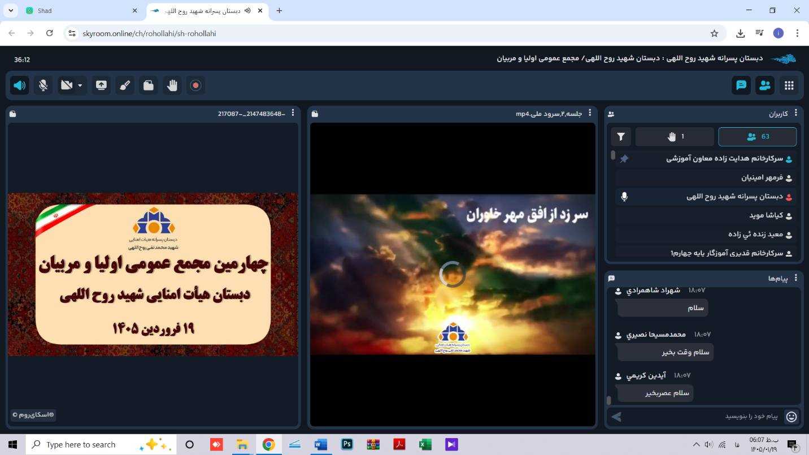Click the anthem video in the mp4 panel
Viewport: 809px width, 455px height.
453,274
